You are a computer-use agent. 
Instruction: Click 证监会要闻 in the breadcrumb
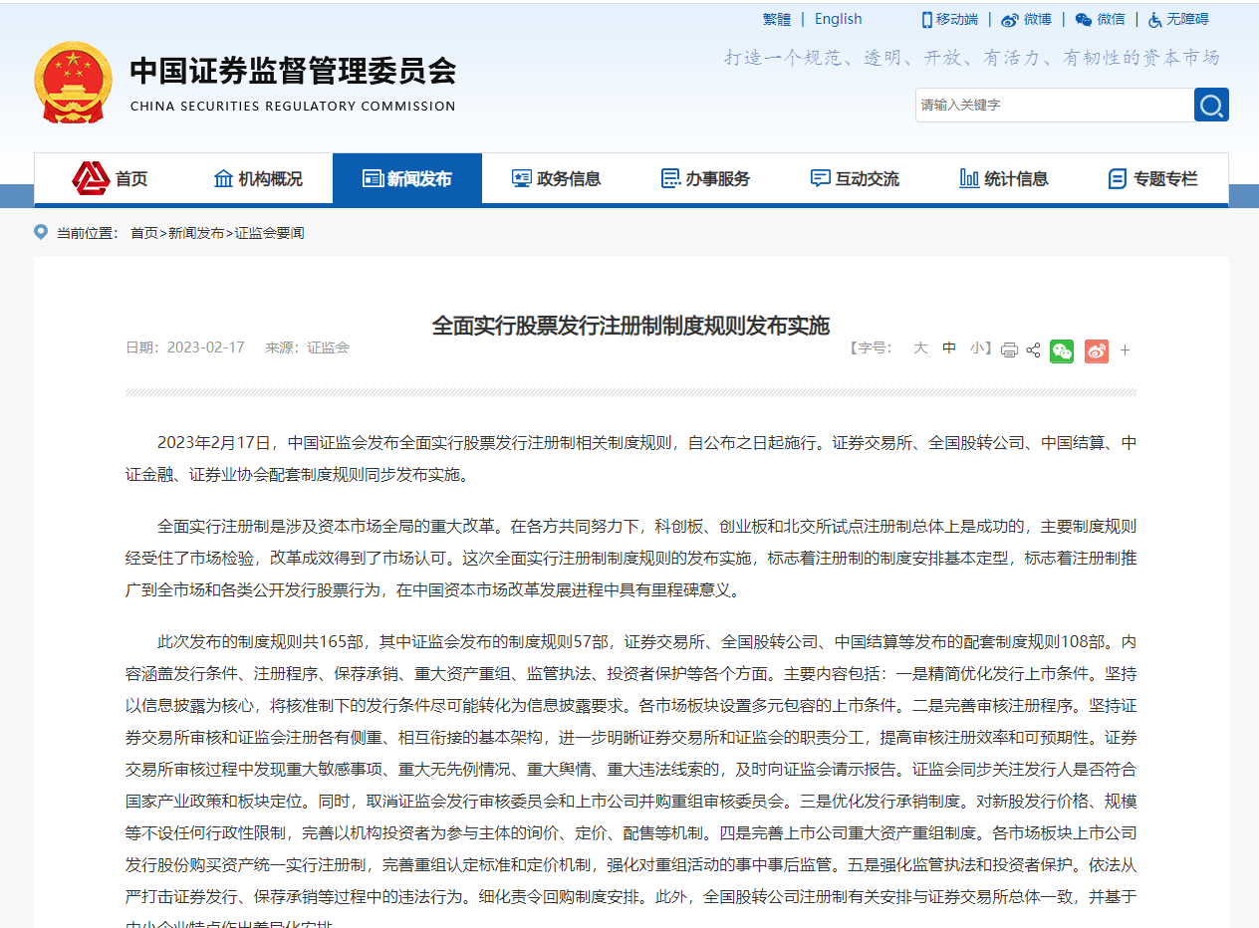(269, 233)
